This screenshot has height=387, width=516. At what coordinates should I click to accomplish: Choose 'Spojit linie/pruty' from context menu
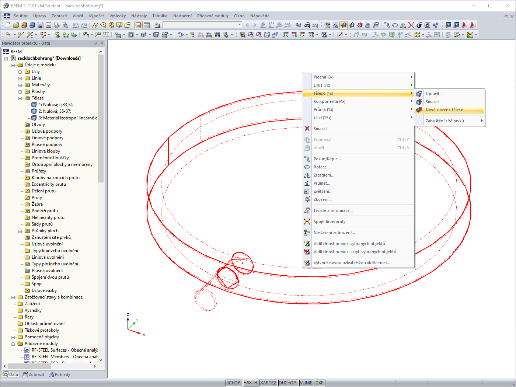coord(358,222)
